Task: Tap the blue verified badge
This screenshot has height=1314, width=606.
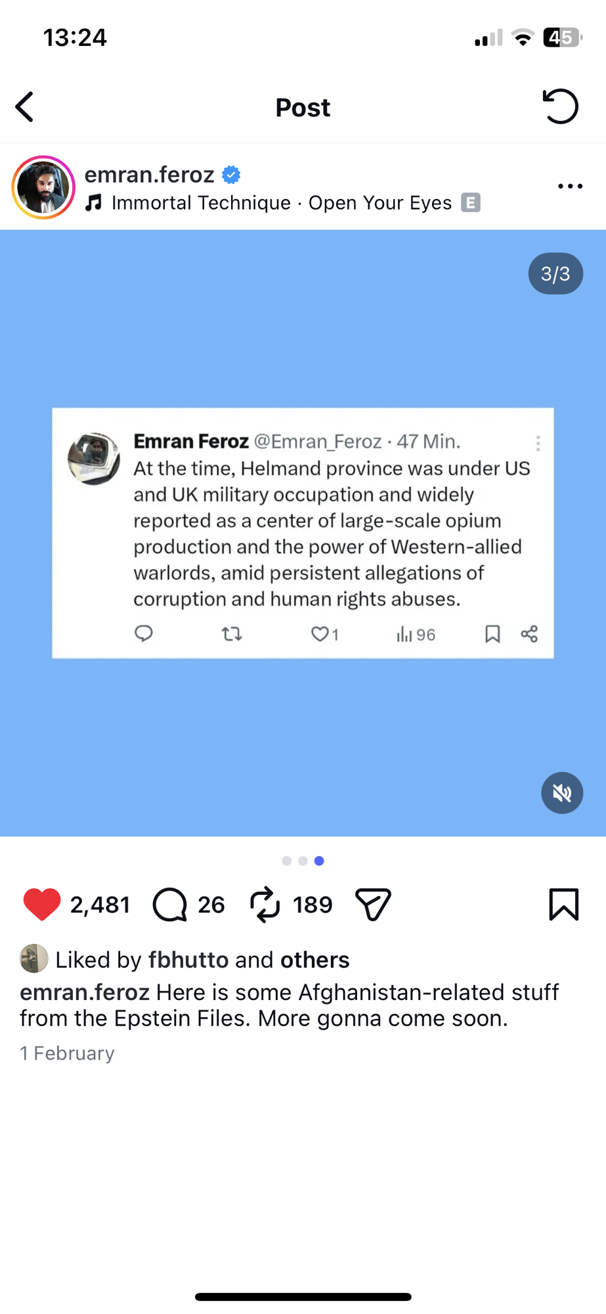Action: point(231,175)
